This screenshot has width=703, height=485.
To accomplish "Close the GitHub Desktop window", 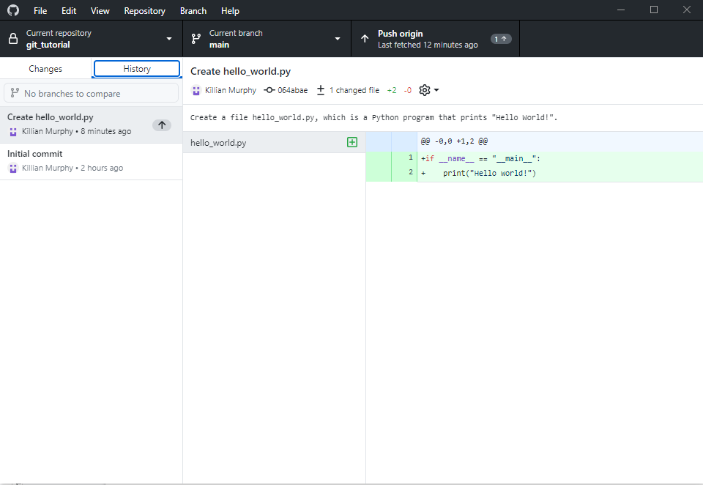I will (686, 10).
